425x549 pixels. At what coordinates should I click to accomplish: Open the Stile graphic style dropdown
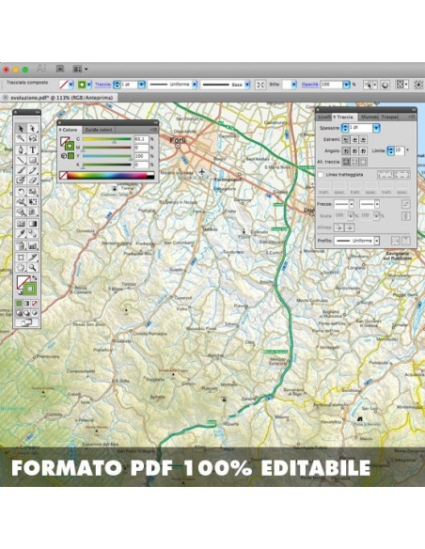[293, 85]
